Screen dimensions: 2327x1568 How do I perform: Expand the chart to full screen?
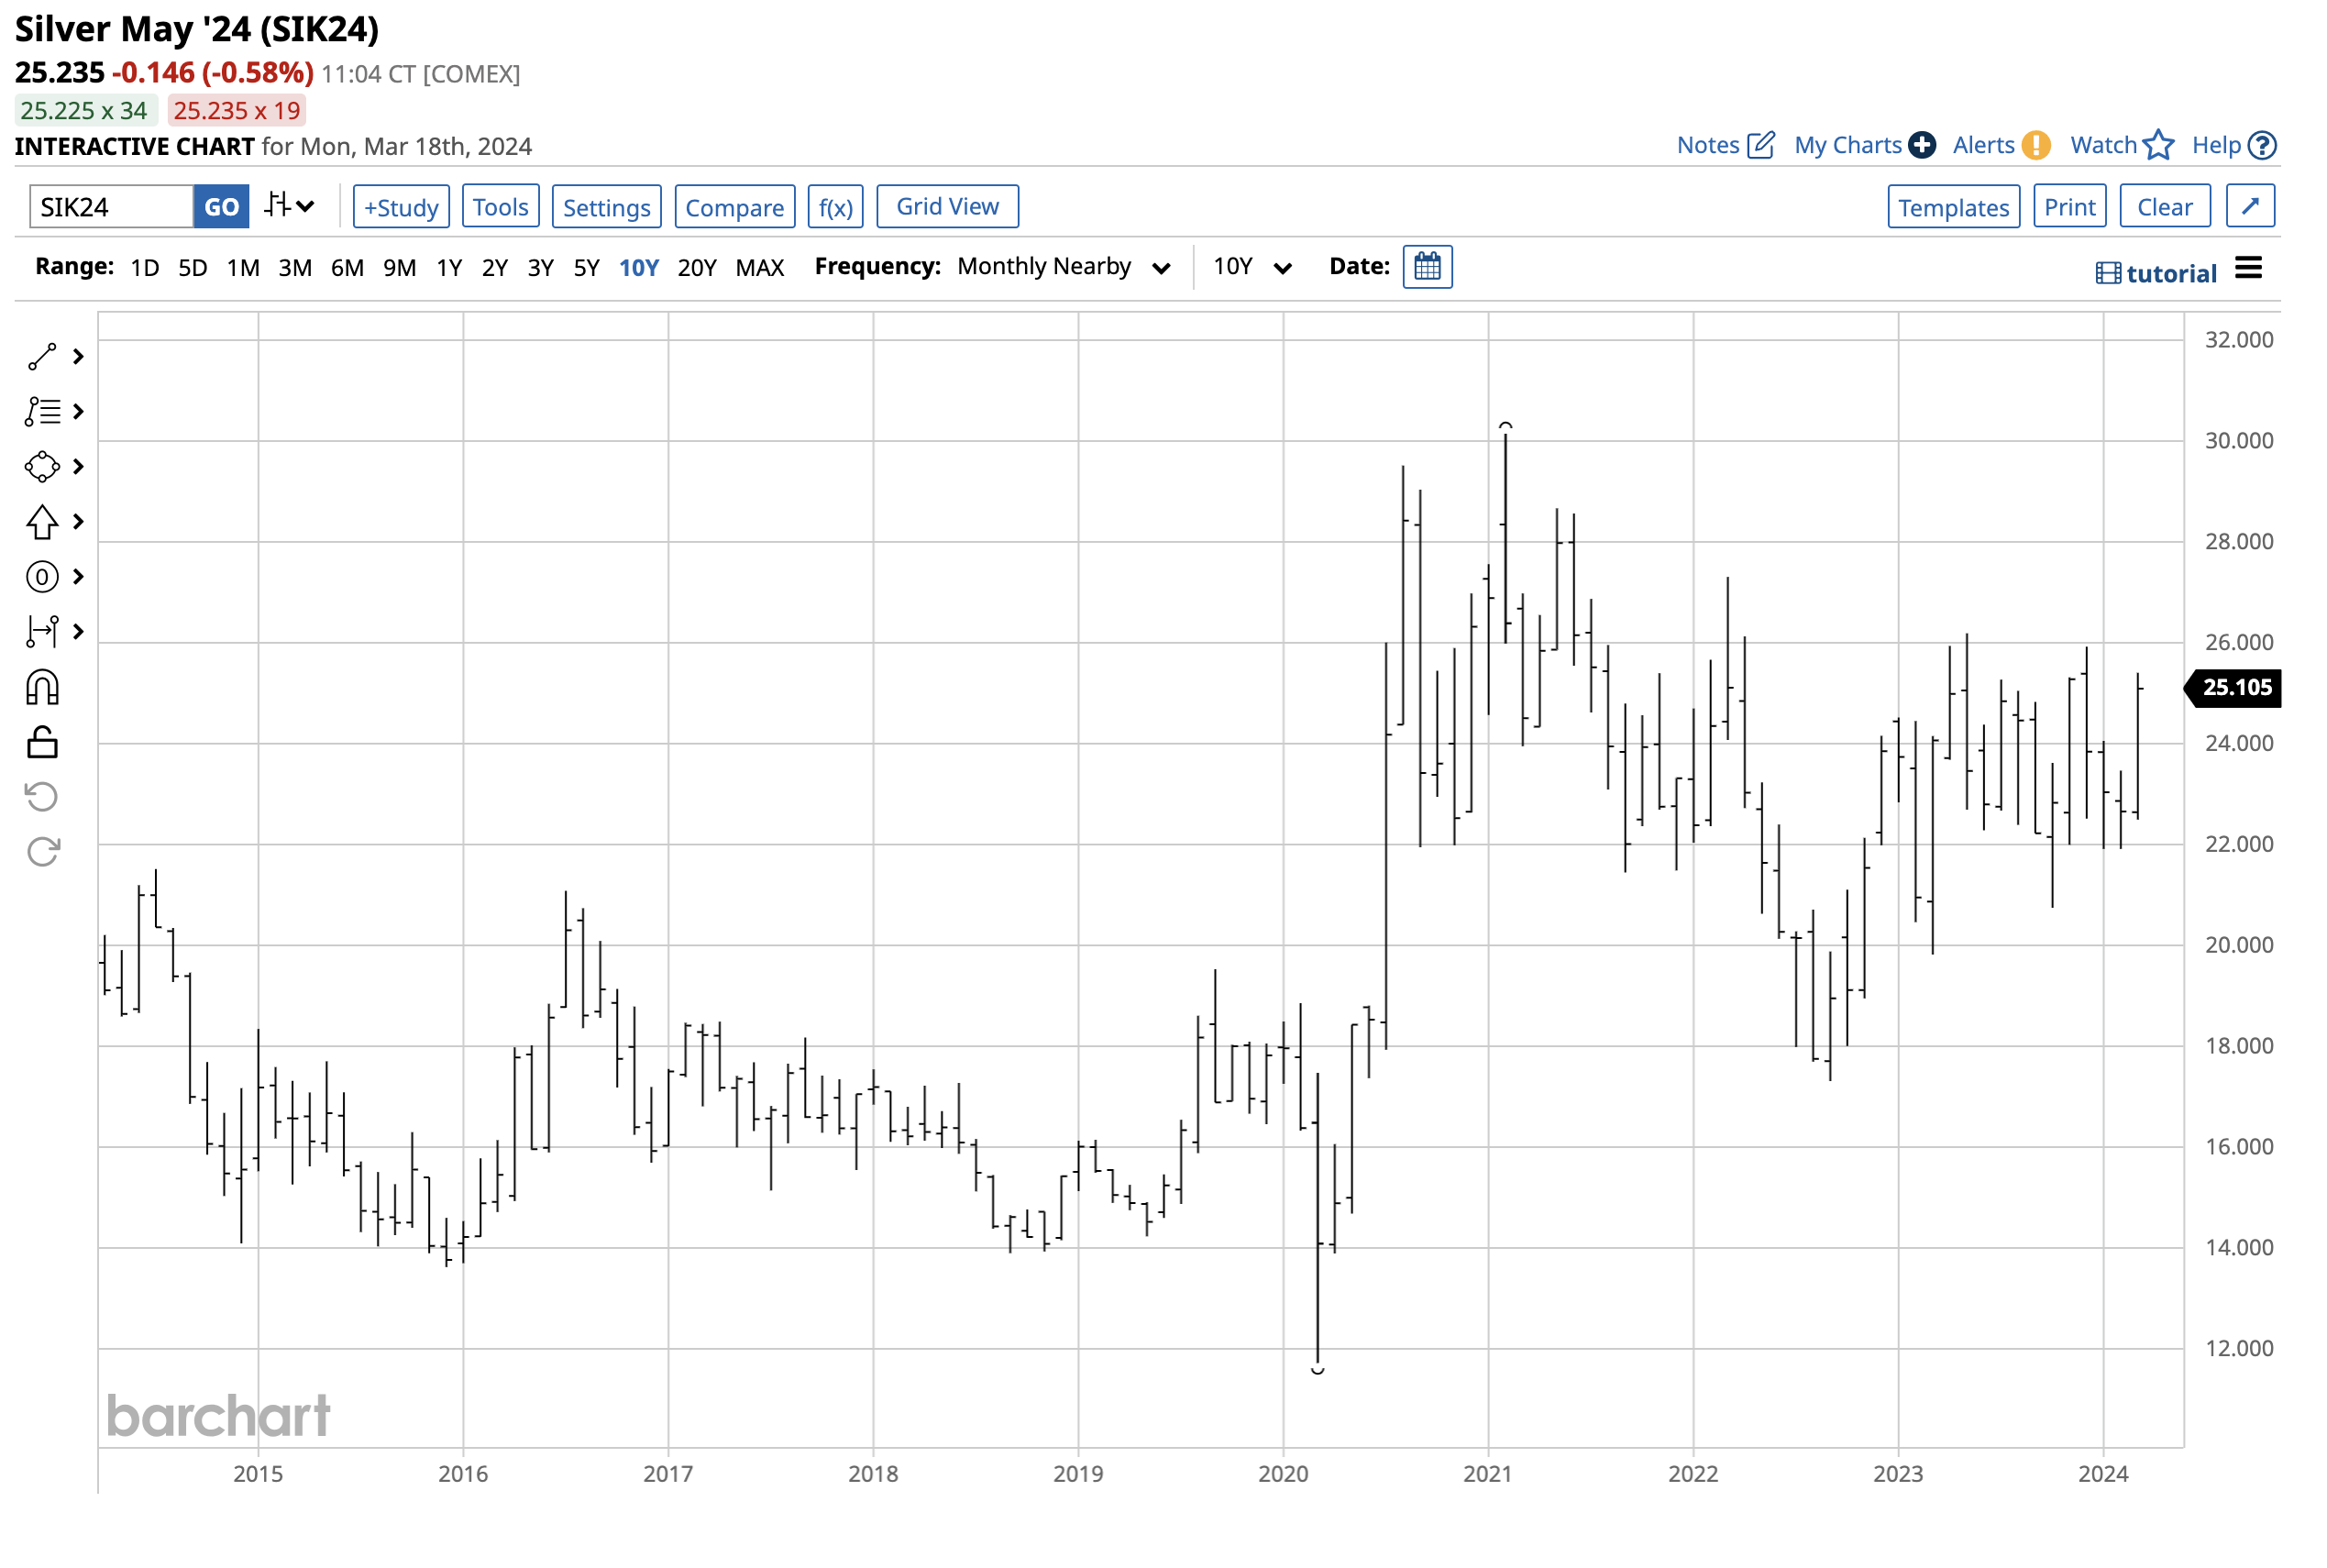[2251, 206]
